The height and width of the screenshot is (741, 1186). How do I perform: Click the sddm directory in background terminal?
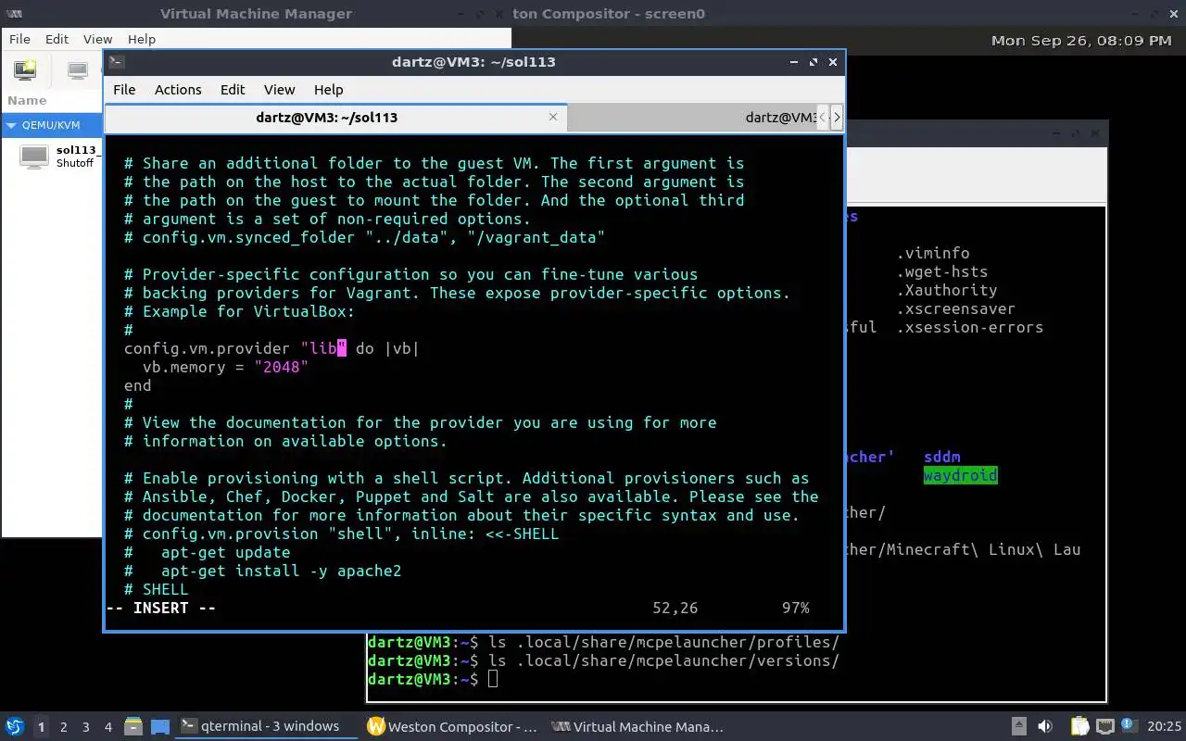pyautogui.click(x=941, y=457)
